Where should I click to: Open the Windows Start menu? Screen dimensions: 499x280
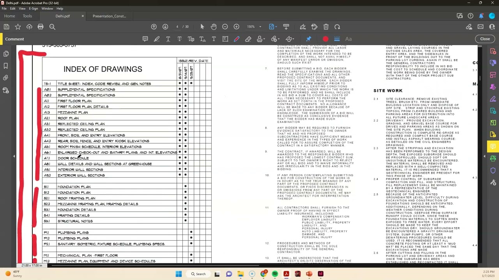click(x=179, y=274)
